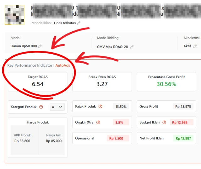The width and height of the screenshot is (201, 169).
Task: Edit the Ongkir Xtra 5.5% field
Action: 119,123
